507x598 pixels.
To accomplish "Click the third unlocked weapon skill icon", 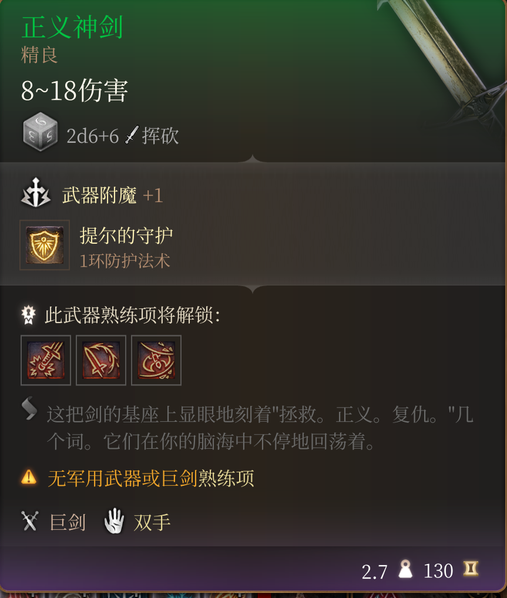I will point(156,360).
